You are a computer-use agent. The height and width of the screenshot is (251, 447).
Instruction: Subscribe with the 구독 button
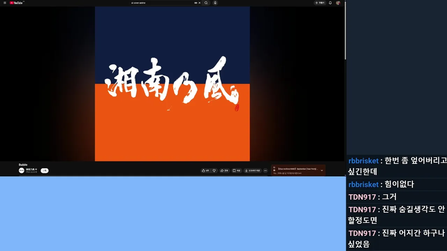pyautogui.click(x=44, y=170)
